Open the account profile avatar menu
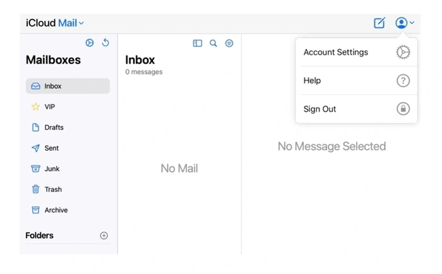Screen dimensions: 442x274 (x=405, y=23)
